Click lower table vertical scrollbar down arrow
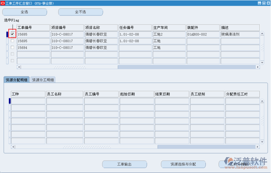 262,142
